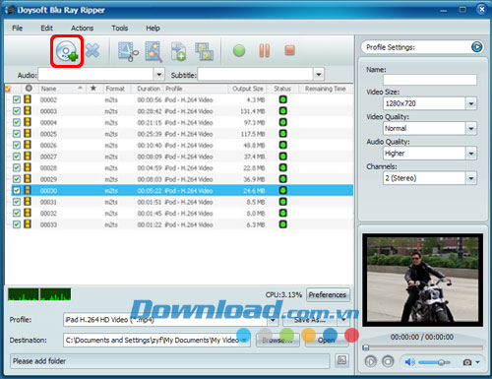Uncheck the checkbox for 00027
The image size is (492, 379).
click(17, 157)
